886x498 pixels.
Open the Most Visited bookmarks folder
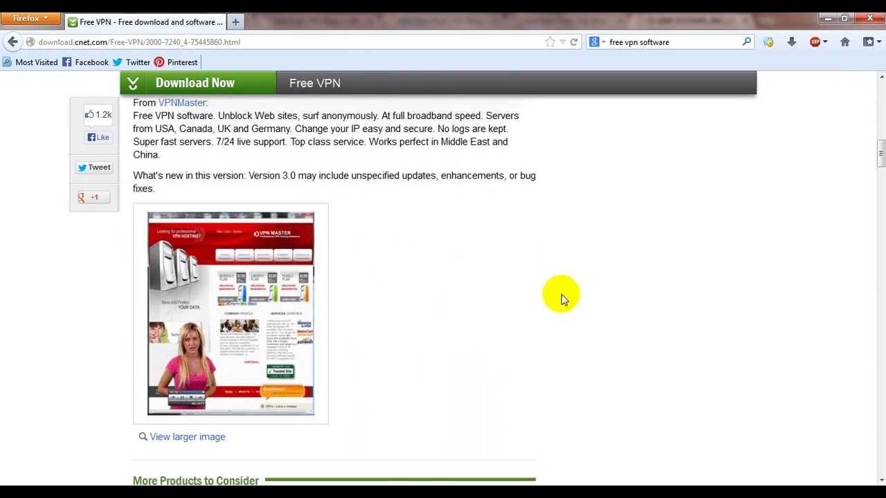coord(30,62)
